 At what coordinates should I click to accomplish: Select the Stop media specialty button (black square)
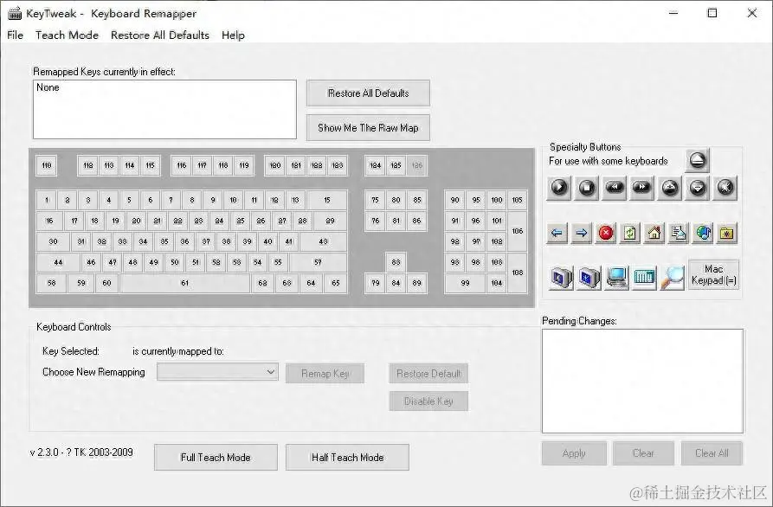[587, 188]
